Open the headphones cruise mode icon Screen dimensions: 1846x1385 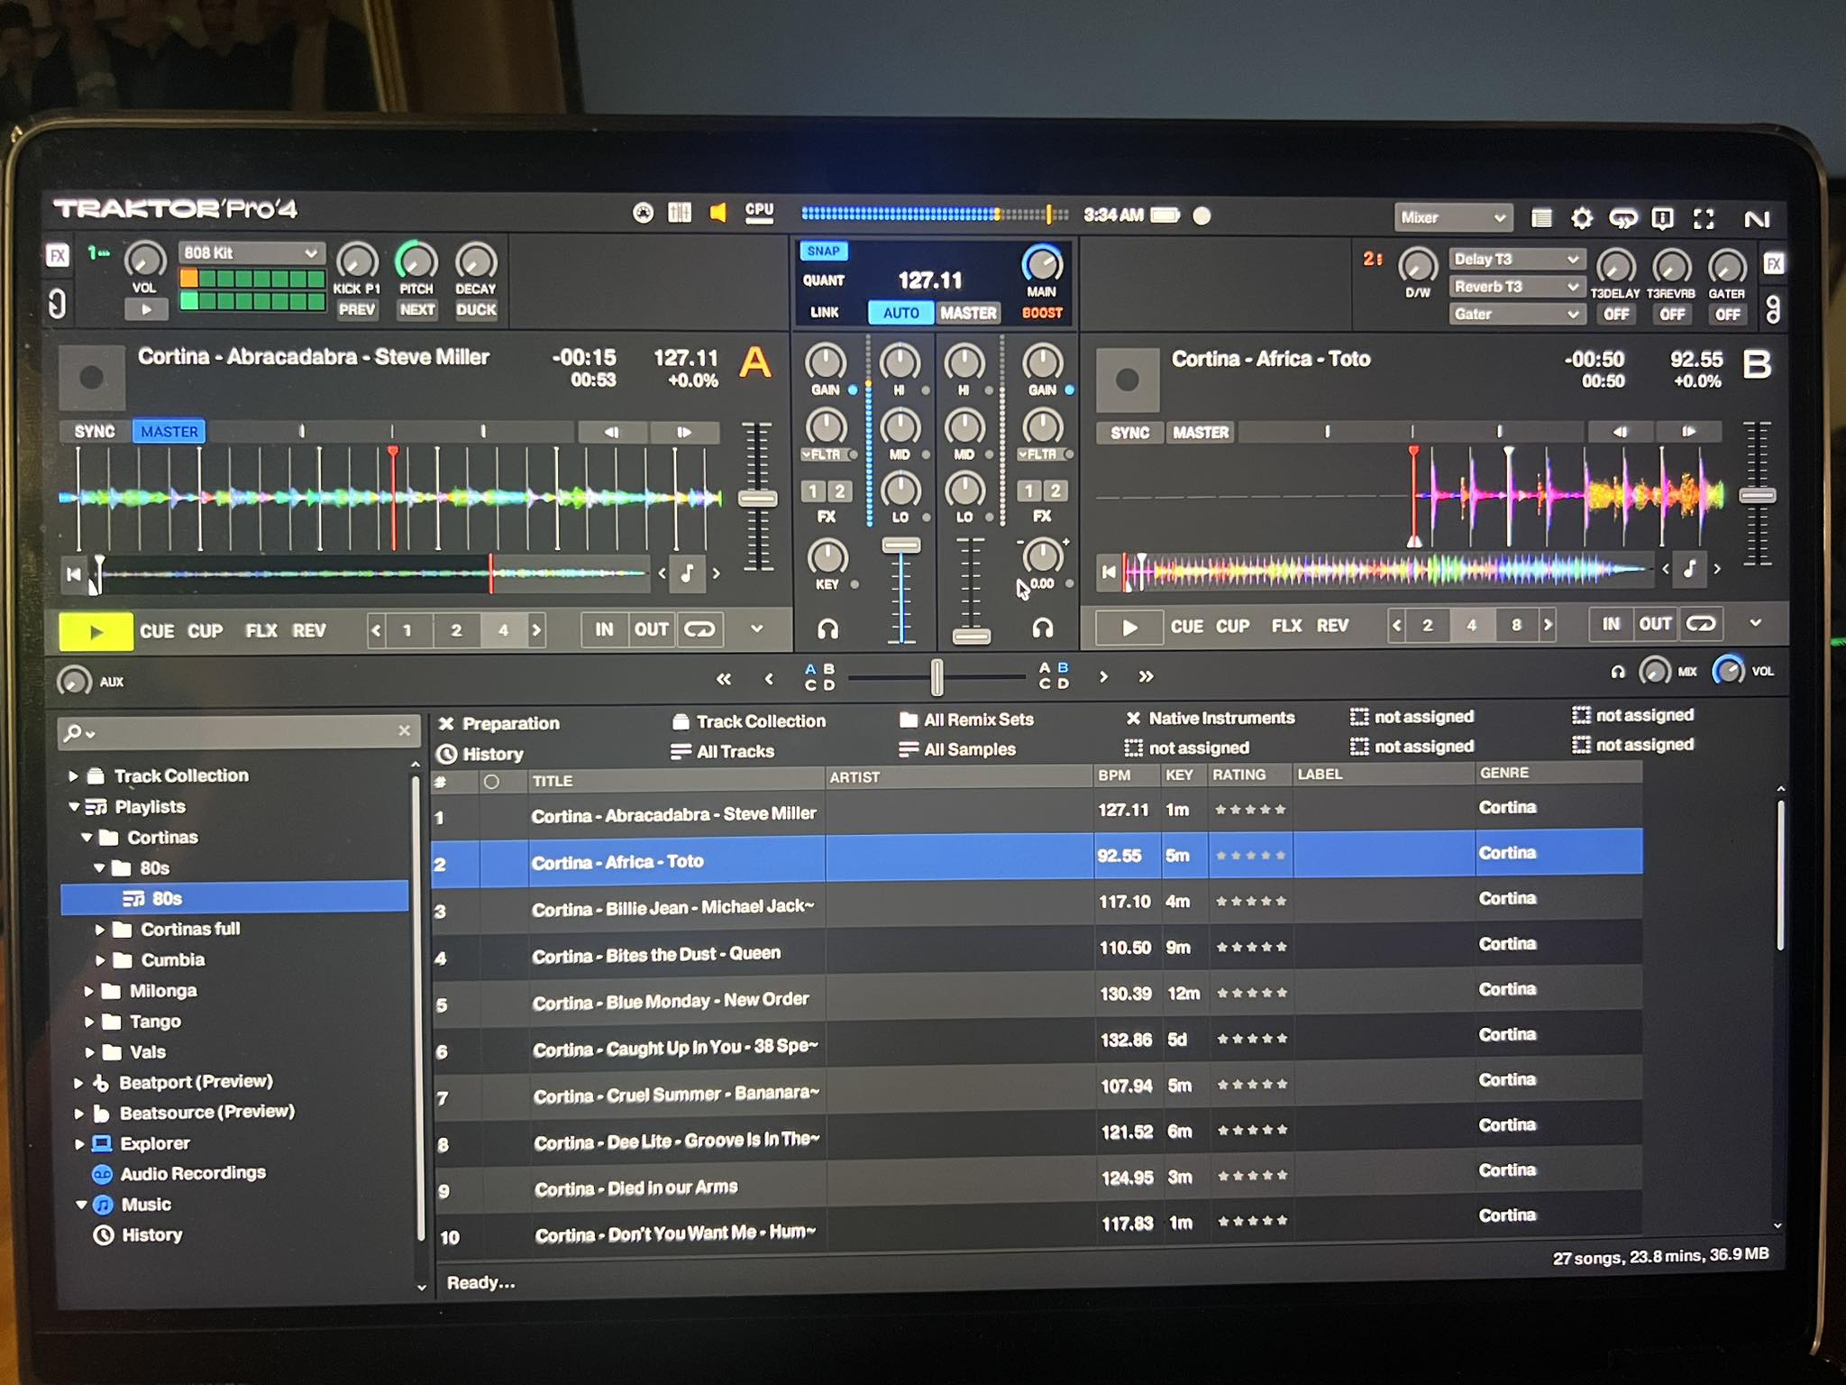click(x=1622, y=219)
